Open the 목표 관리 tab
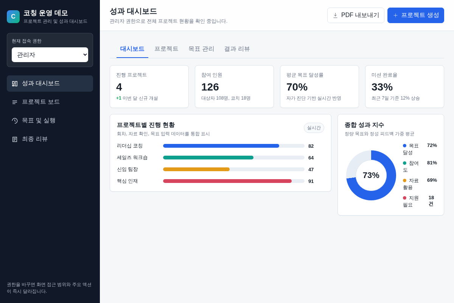This screenshot has height=303, width=454. point(201,49)
